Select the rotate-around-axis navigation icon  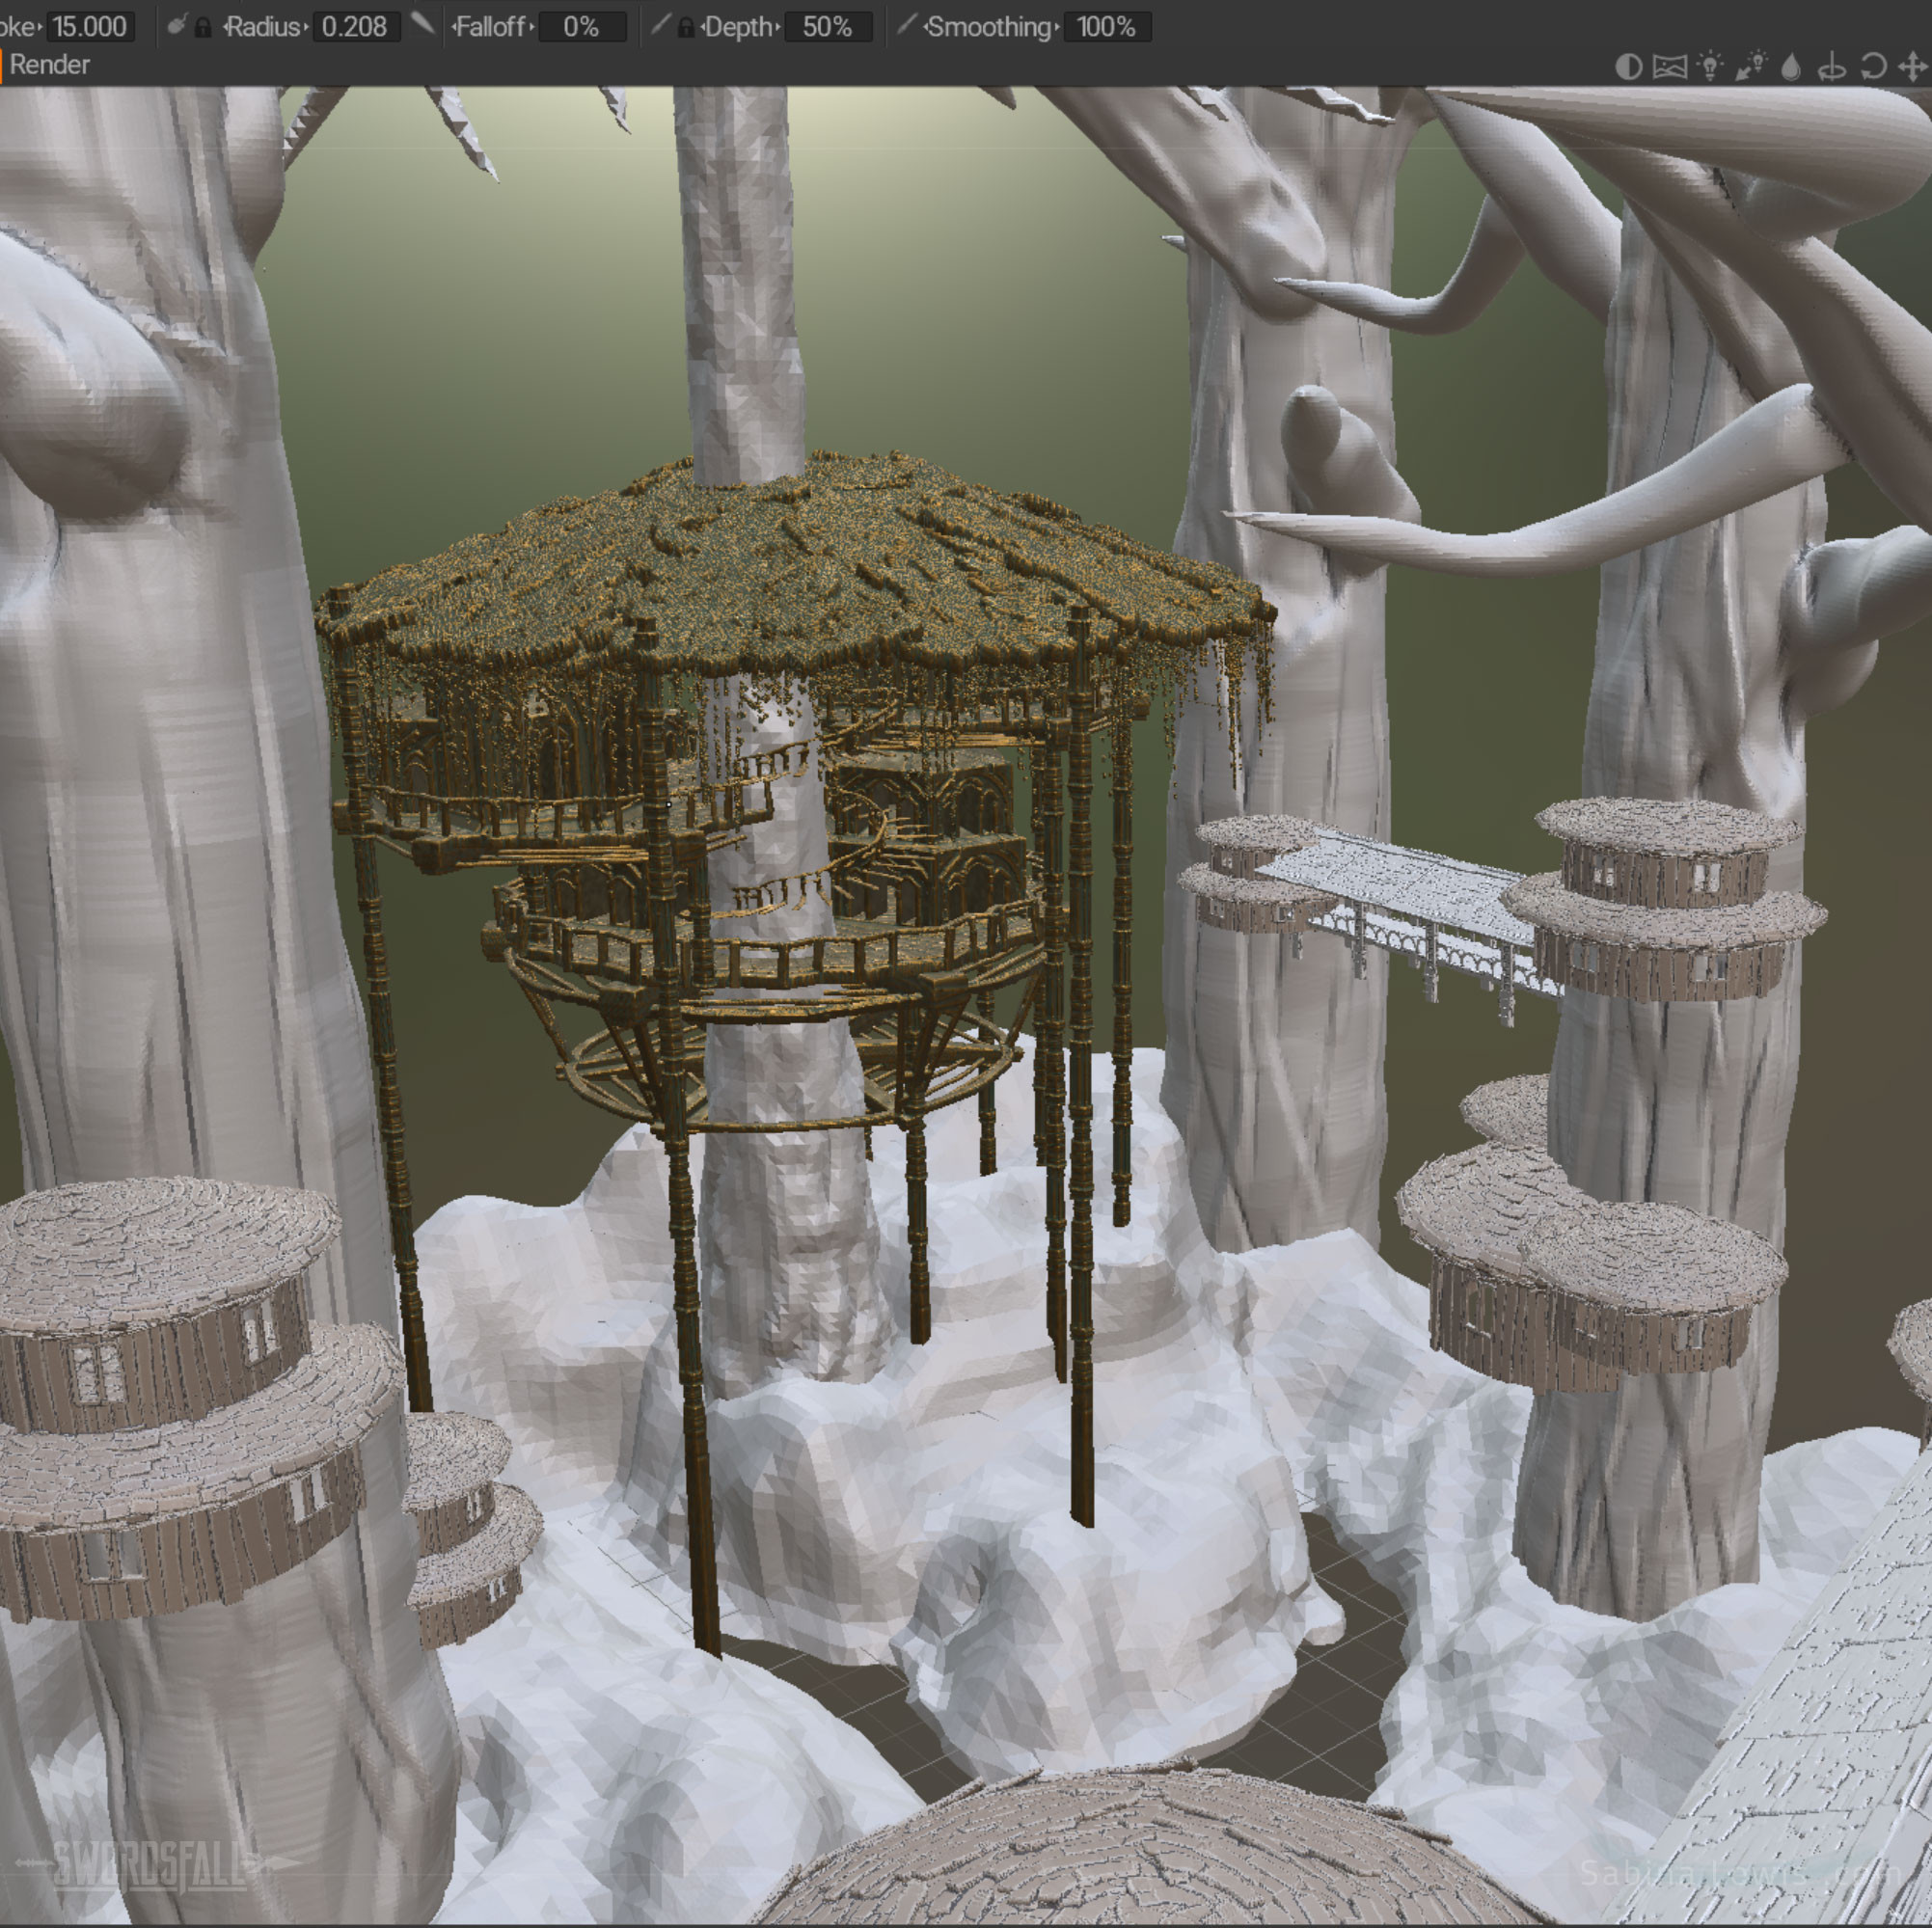coord(1832,66)
